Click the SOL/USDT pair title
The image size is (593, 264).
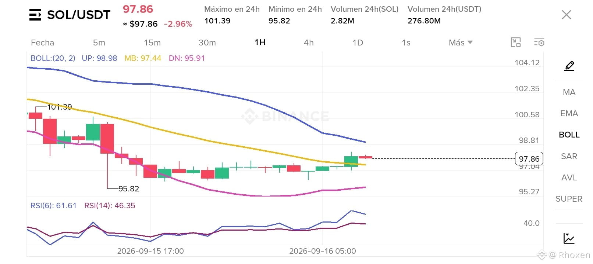(79, 15)
